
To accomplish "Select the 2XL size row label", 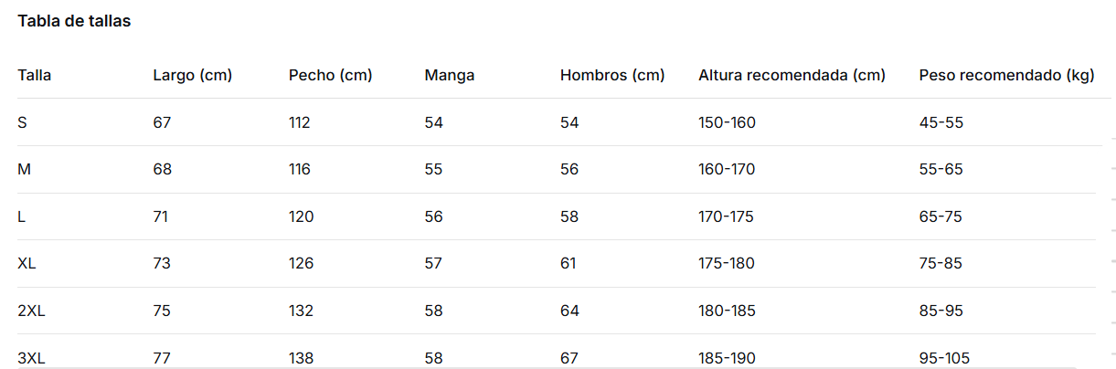I will pyautogui.click(x=31, y=311).
